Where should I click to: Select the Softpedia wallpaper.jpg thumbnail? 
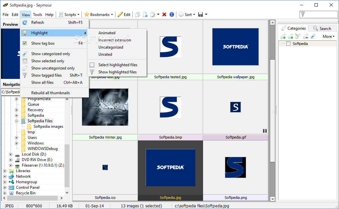235,47
